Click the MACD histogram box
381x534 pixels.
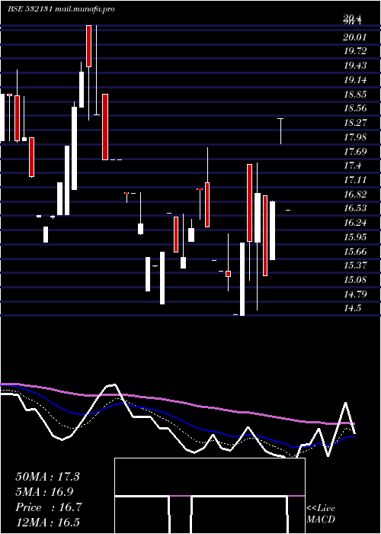(210, 496)
